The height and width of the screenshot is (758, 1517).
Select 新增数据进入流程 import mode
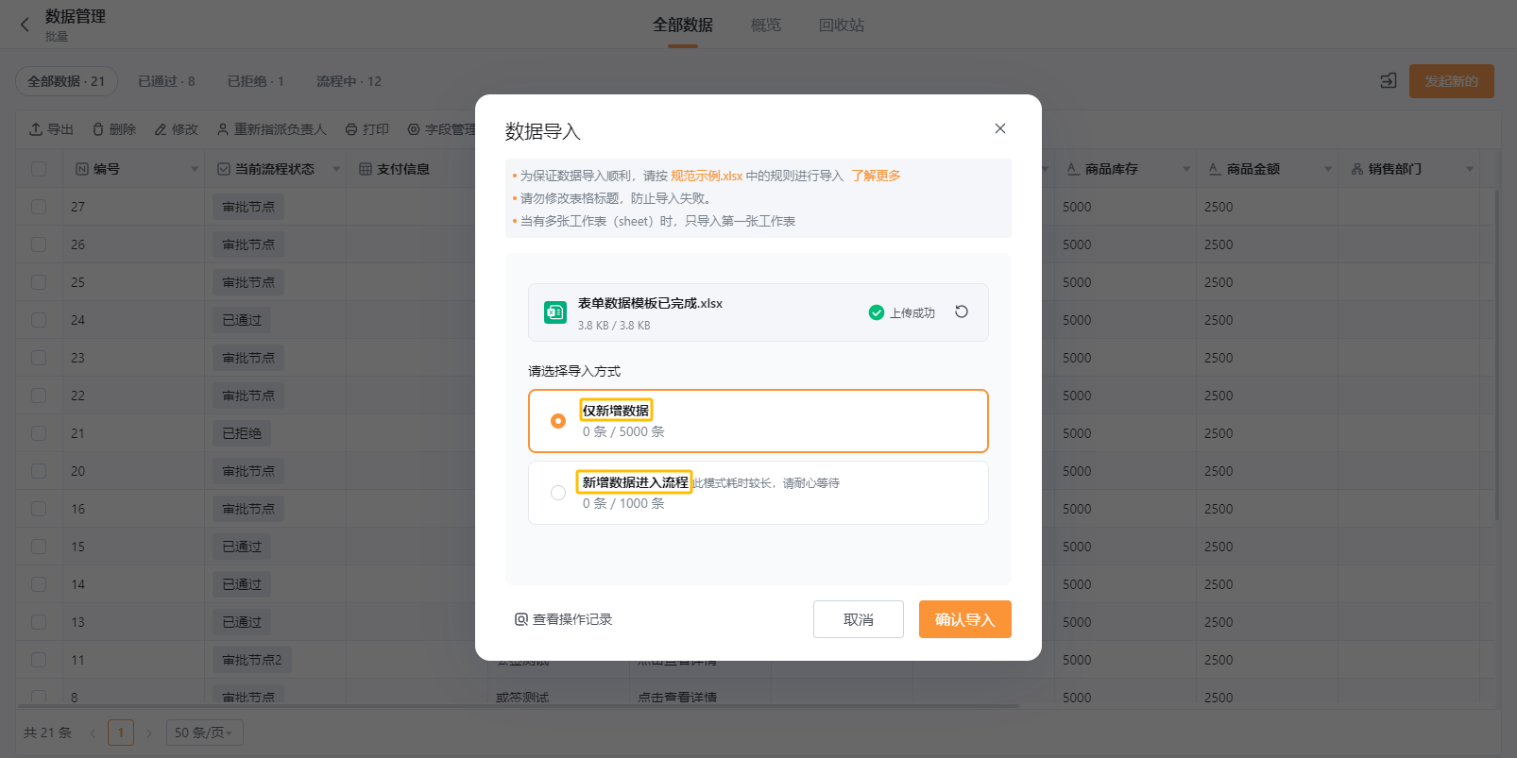tap(758, 493)
